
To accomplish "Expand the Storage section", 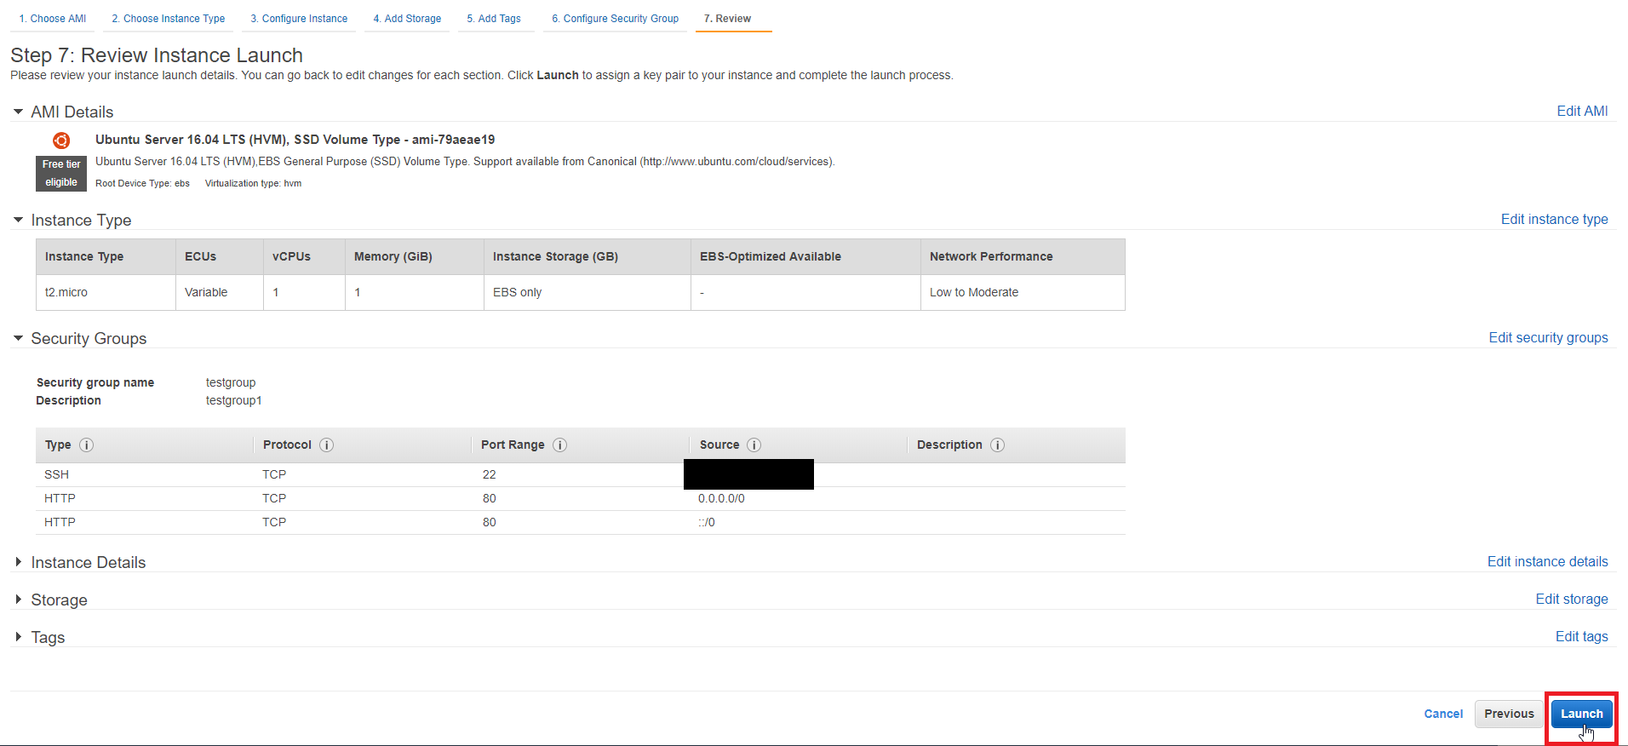I will pos(18,600).
